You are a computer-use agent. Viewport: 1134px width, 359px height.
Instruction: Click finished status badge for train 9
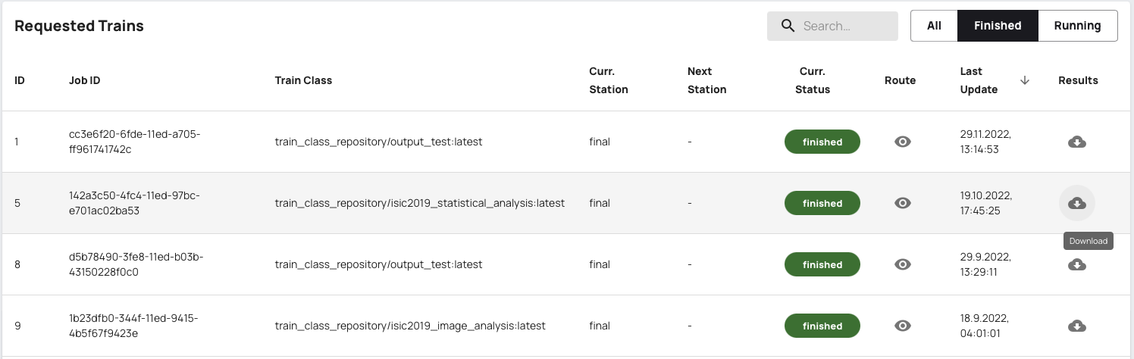point(822,326)
